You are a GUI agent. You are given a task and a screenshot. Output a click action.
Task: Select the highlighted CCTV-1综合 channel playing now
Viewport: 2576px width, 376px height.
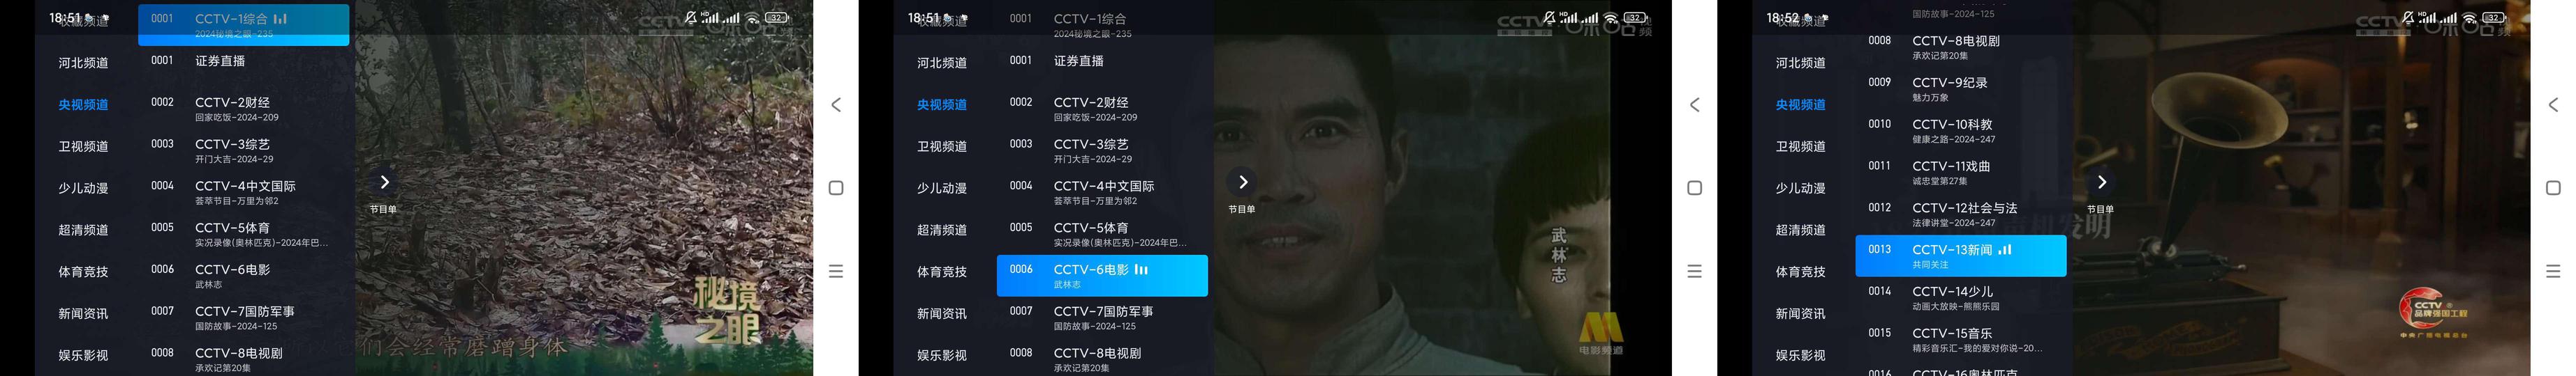tap(243, 25)
